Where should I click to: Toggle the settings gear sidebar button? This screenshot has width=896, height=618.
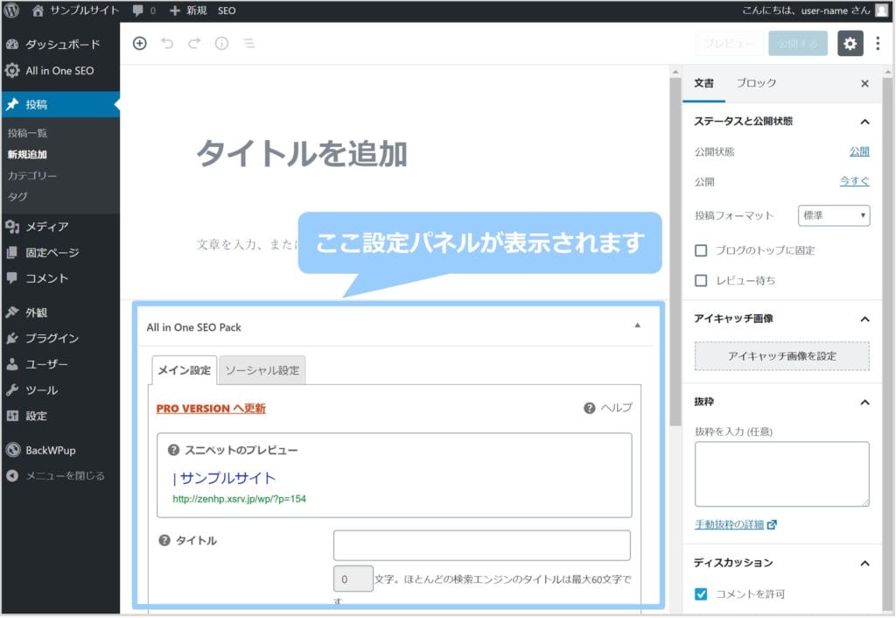850,44
